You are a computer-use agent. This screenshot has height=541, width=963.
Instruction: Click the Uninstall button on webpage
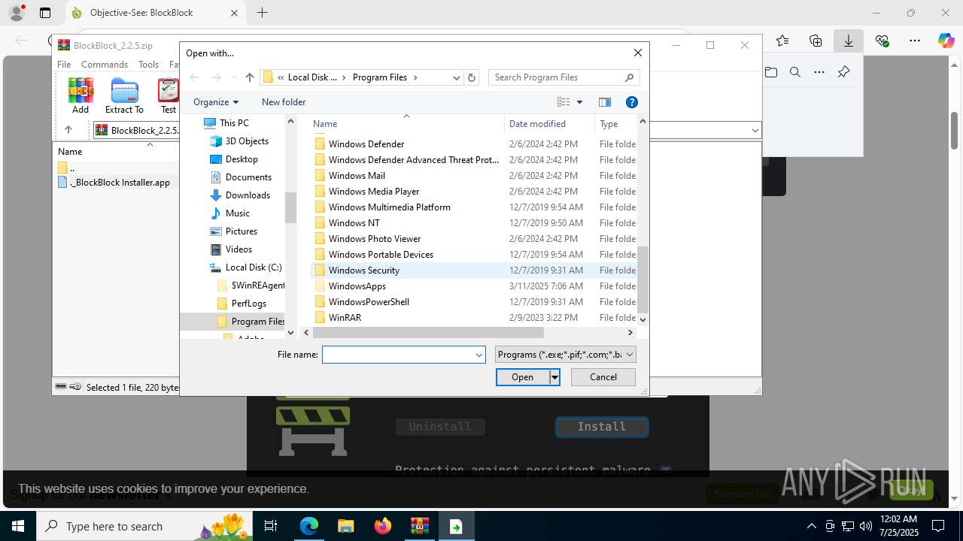pyautogui.click(x=440, y=427)
